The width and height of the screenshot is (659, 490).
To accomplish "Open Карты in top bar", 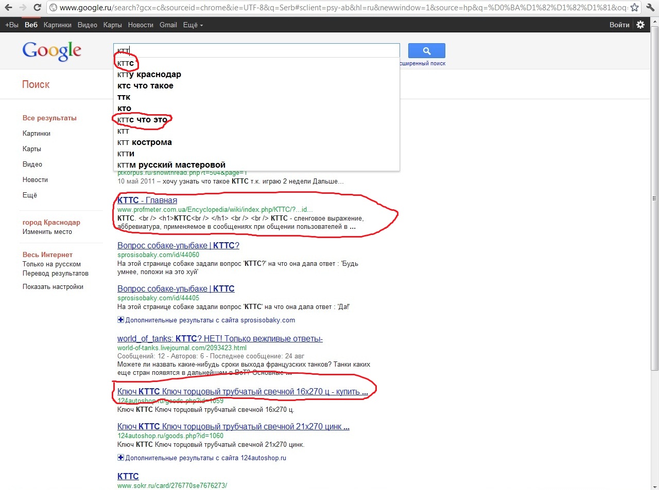I will 112,25.
